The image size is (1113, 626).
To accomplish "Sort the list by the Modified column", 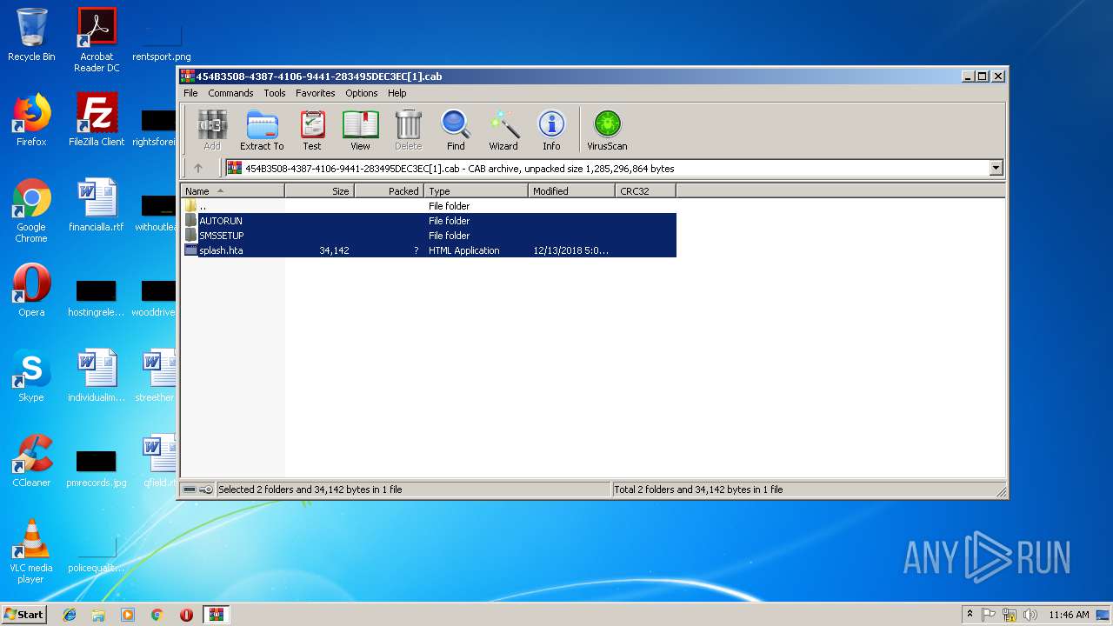I will [571, 191].
